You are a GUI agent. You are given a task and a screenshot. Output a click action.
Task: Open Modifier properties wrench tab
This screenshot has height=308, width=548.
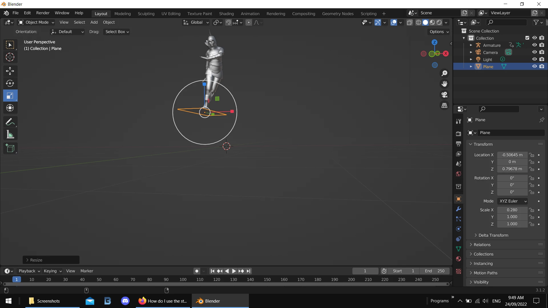(459, 209)
